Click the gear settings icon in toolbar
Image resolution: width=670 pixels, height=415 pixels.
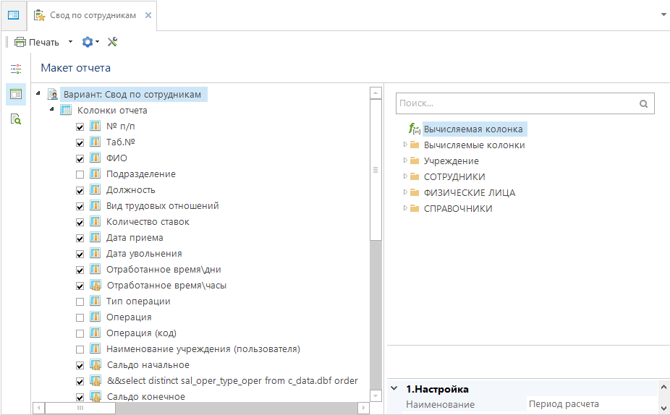88,42
